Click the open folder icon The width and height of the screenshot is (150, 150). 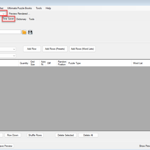24,32
